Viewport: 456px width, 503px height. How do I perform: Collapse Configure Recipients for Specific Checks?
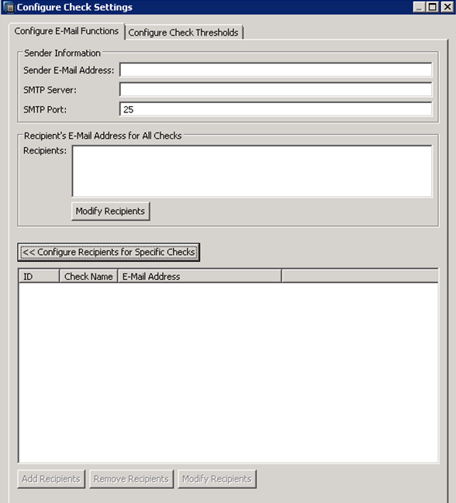109,252
